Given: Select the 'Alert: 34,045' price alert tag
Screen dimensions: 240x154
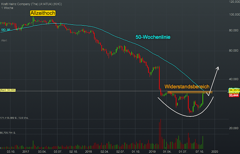Looking at the screenshot, I should point(8,90).
